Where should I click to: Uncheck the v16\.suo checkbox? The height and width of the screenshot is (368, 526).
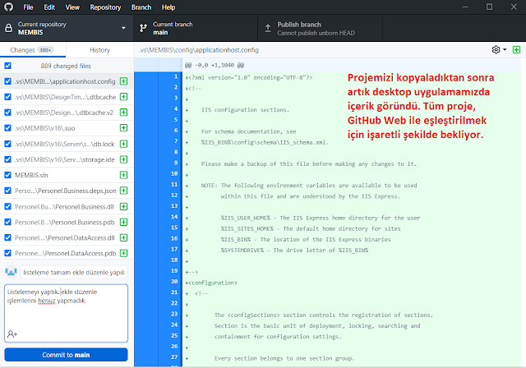(7, 127)
